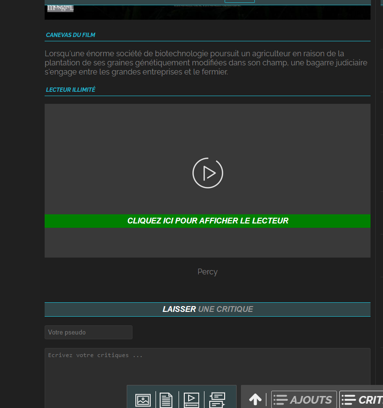Click the Mongrel logo on the poster image
This screenshot has width=383, height=408.
(x=60, y=8)
